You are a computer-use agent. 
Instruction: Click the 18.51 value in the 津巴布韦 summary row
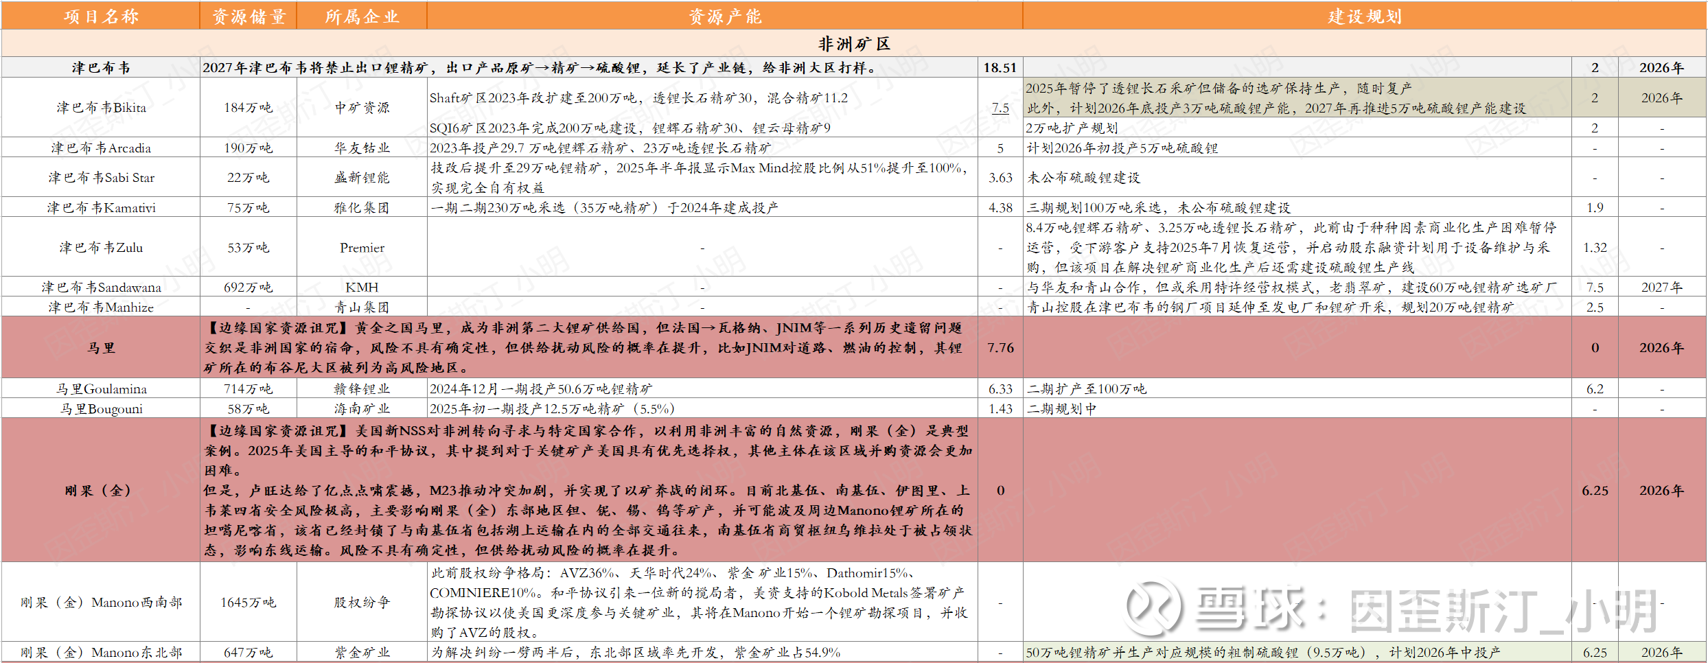(x=1000, y=67)
